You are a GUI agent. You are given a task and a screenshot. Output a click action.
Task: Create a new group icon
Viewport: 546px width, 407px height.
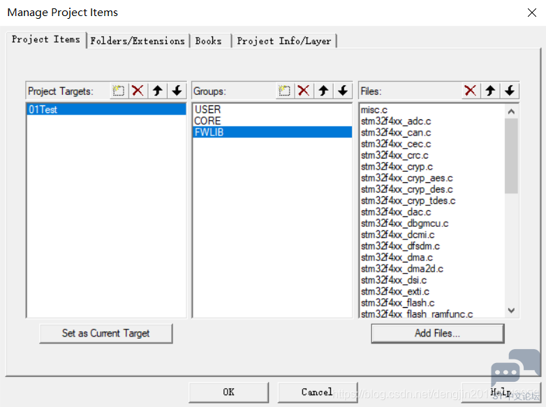284,91
